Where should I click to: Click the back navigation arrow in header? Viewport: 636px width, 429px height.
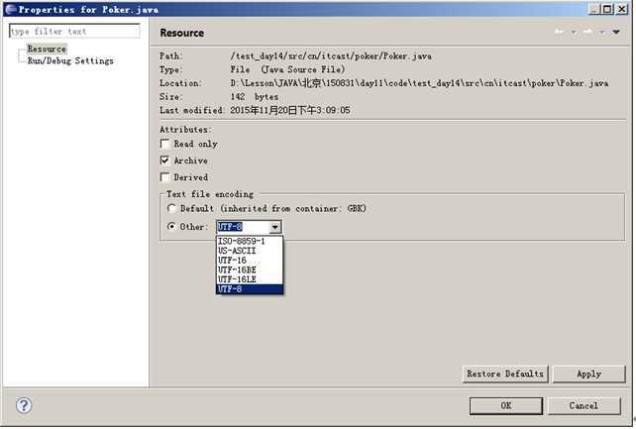point(559,32)
